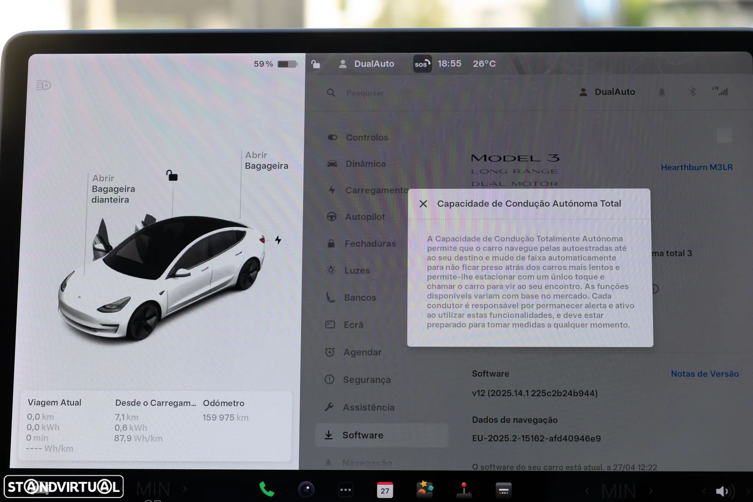Viewport: 753px width, 502px height.
Task: Open the DualAuto profile in settings header
Action: (607, 92)
